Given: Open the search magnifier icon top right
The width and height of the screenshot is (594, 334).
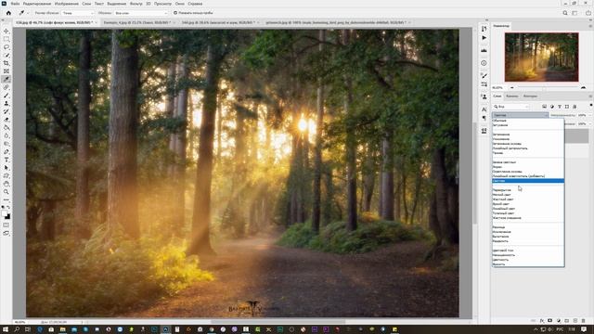Looking at the screenshot, I should pyautogui.click(x=565, y=13).
